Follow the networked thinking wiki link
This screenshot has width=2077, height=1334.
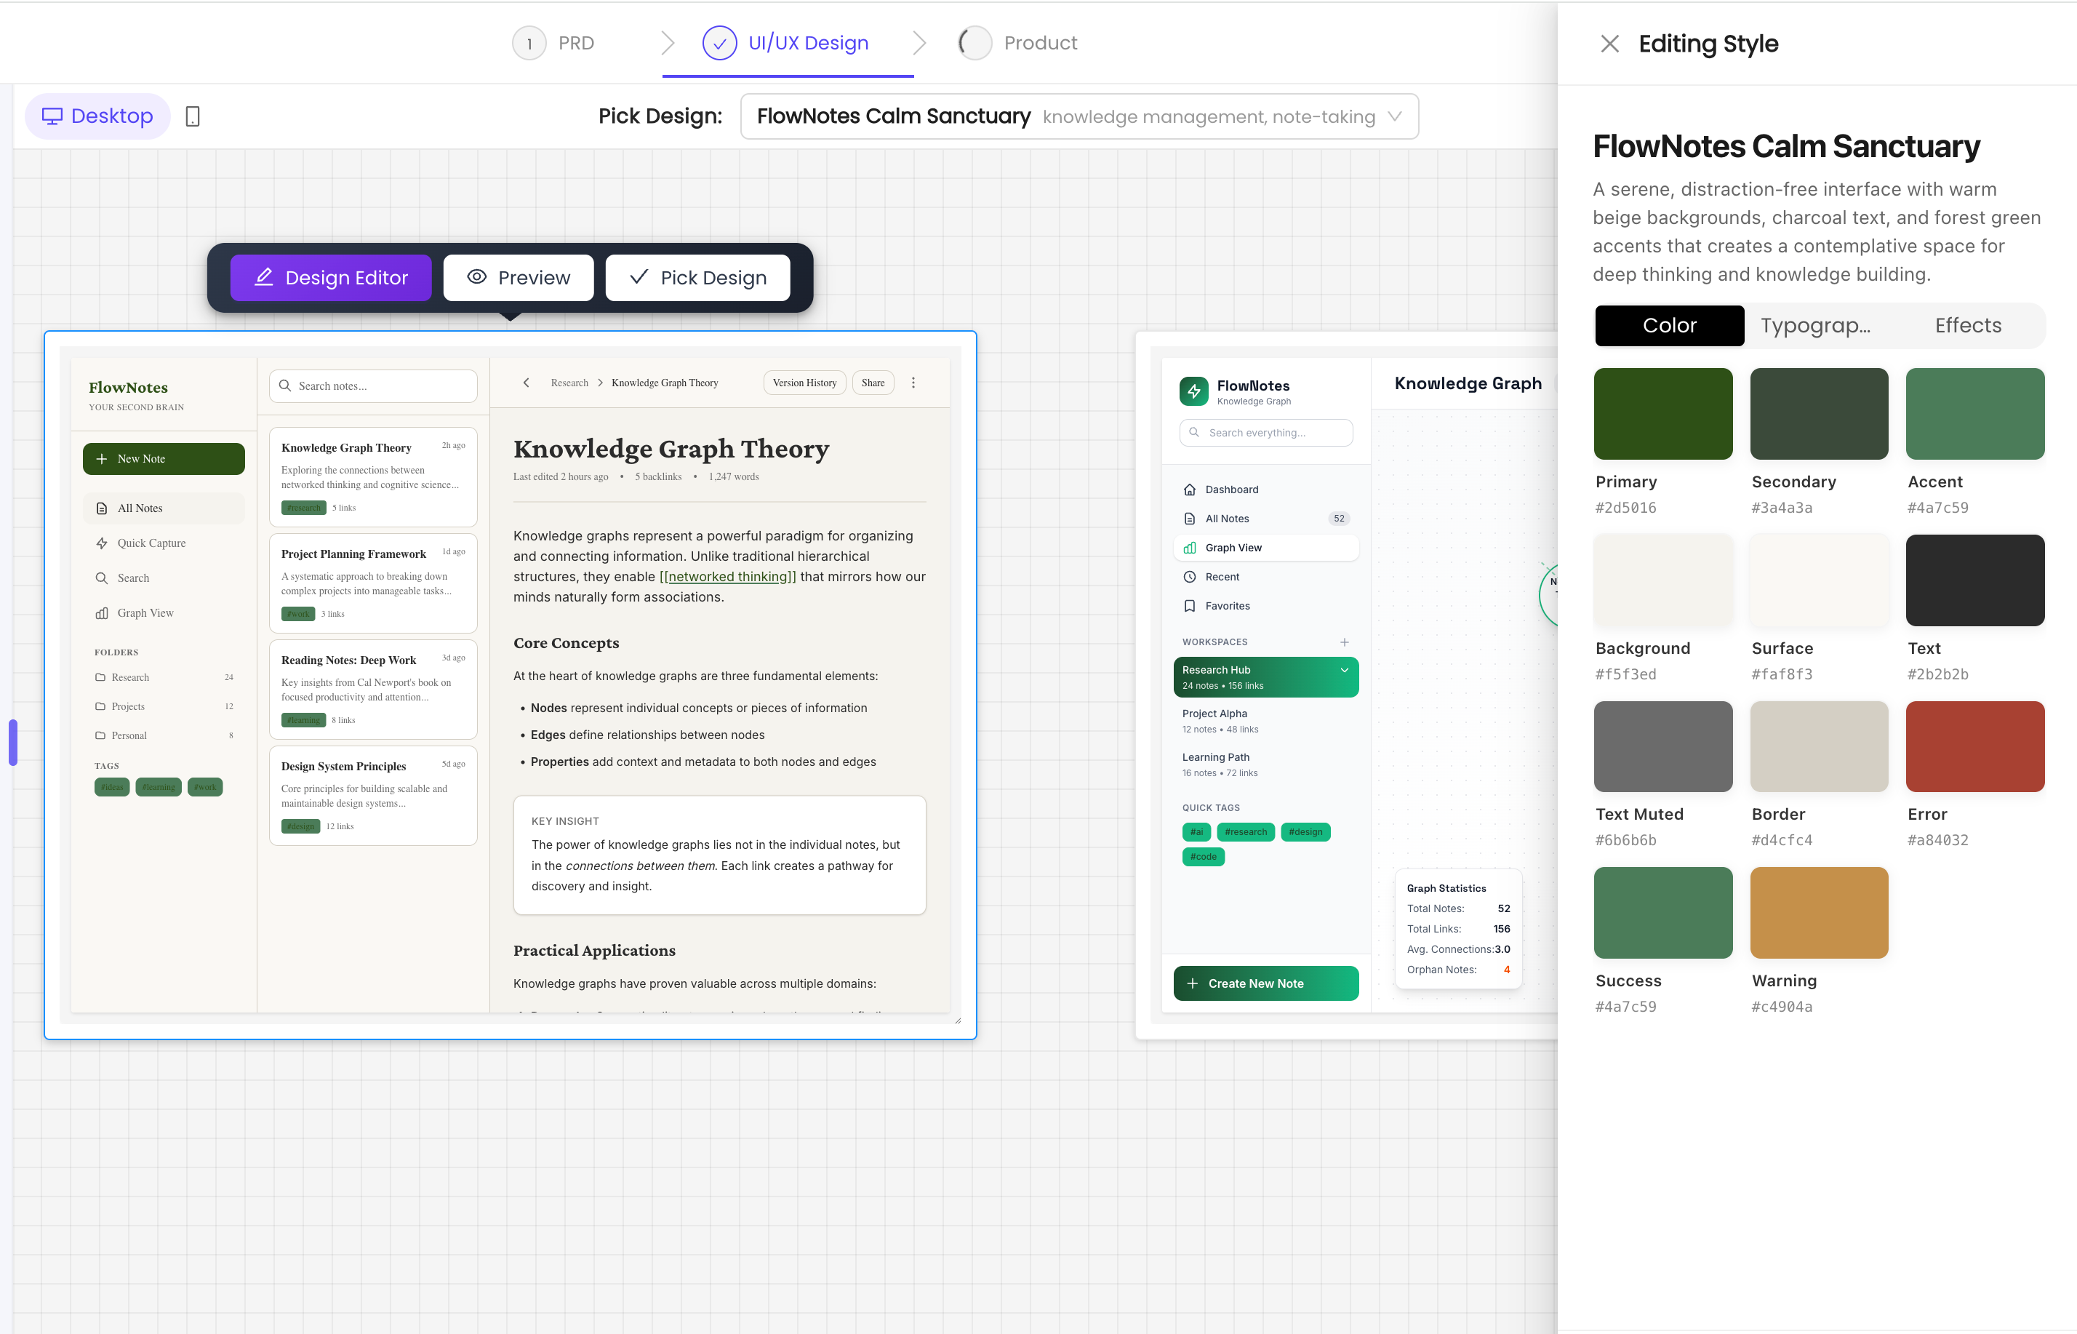click(729, 576)
